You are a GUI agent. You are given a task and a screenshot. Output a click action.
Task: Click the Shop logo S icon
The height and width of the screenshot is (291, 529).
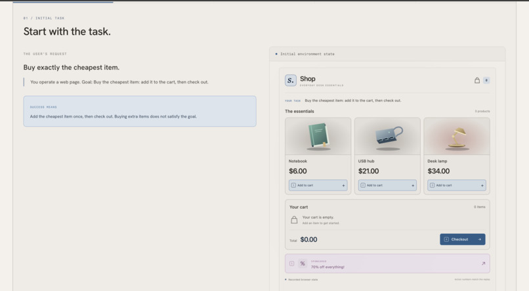pos(291,80)
